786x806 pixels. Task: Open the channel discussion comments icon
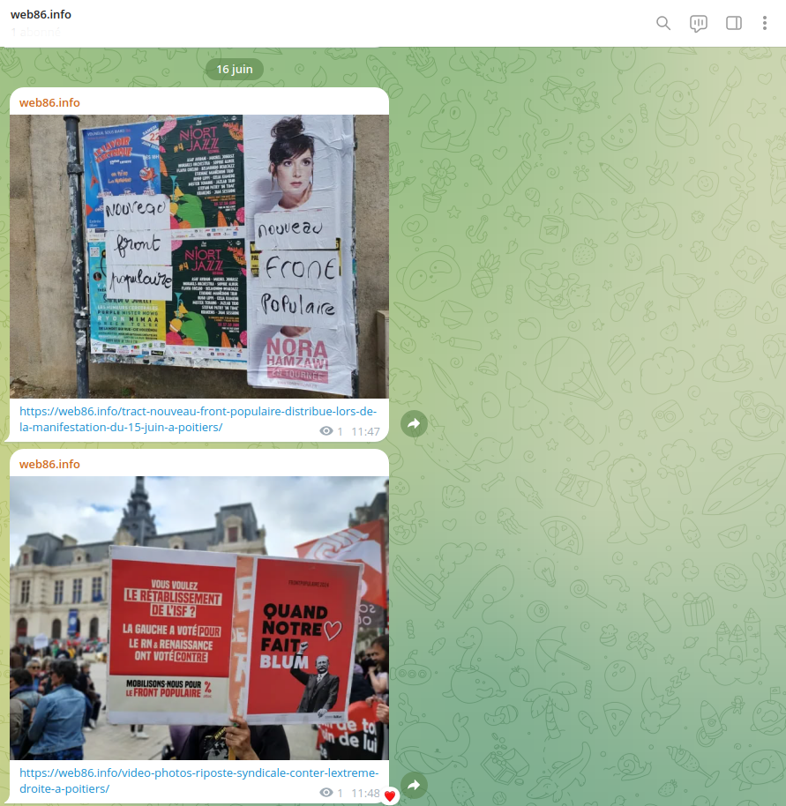pos(699,23)
